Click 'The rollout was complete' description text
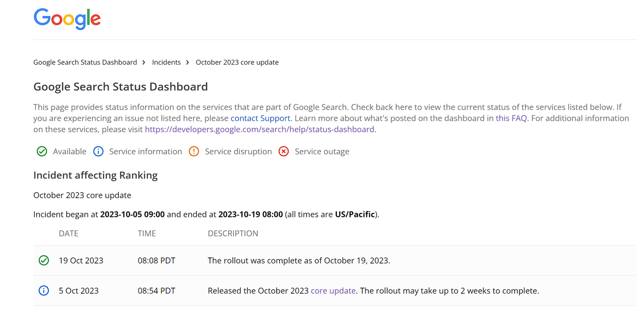The width and height of the screenshot is (637, 313). pyautogui.click(x=299, y=260)
